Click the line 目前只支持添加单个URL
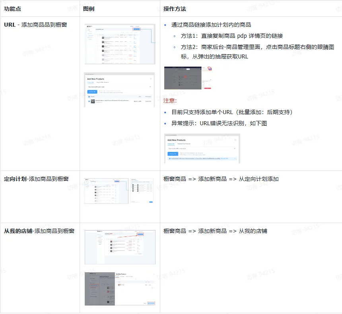 pos(232,112)
